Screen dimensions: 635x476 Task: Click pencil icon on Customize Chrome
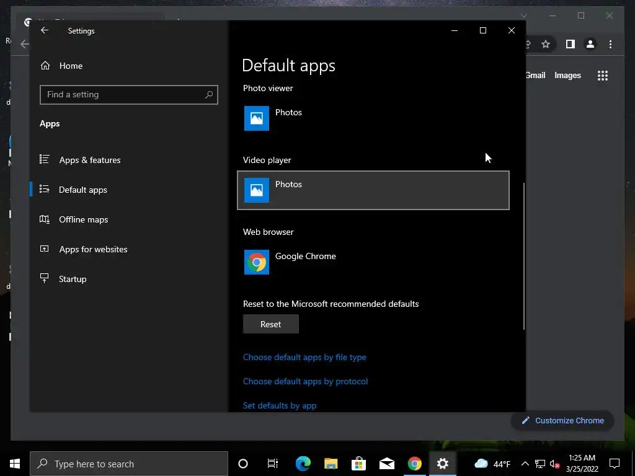pos(525,421)
